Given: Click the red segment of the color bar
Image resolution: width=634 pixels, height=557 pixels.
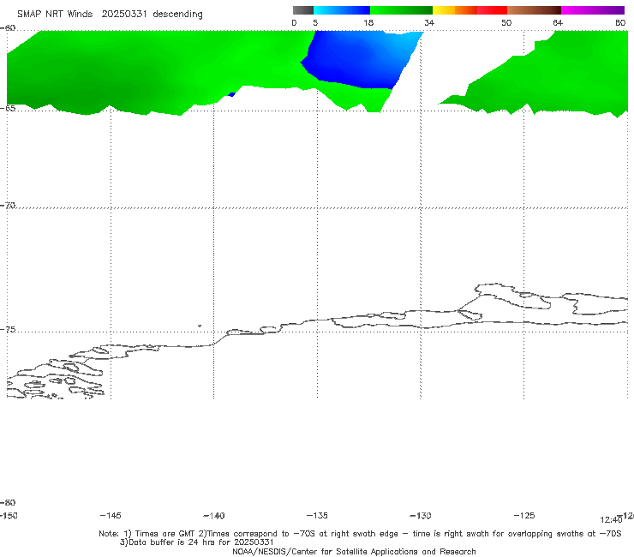Looking at the screenshot, I should [x=492, y=10].
